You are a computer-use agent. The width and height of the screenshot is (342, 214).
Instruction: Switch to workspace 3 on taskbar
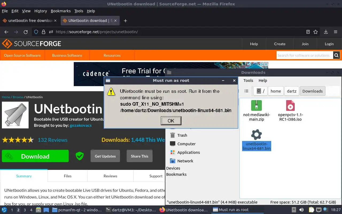[x=25, y=210]
